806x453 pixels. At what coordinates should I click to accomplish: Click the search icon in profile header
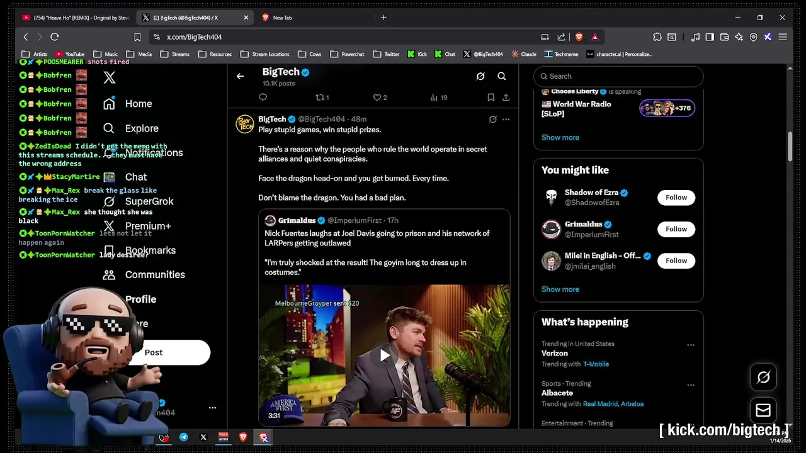point(502,76)
